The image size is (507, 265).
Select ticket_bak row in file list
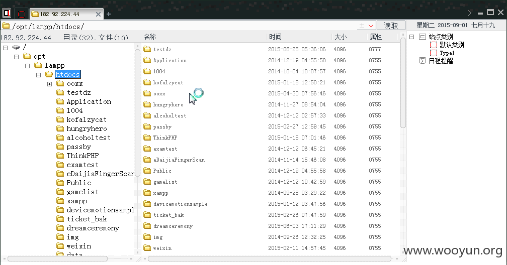[x=270, y=215]
